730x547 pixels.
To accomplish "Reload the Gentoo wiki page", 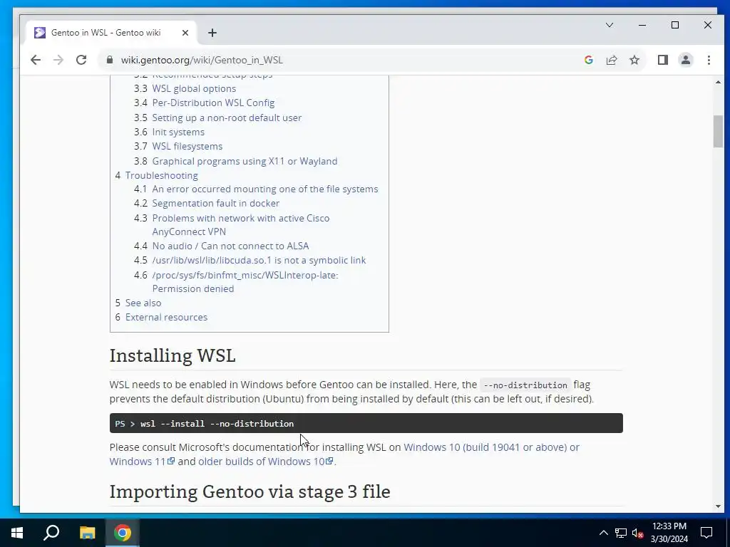I will [x=81, y=60].
